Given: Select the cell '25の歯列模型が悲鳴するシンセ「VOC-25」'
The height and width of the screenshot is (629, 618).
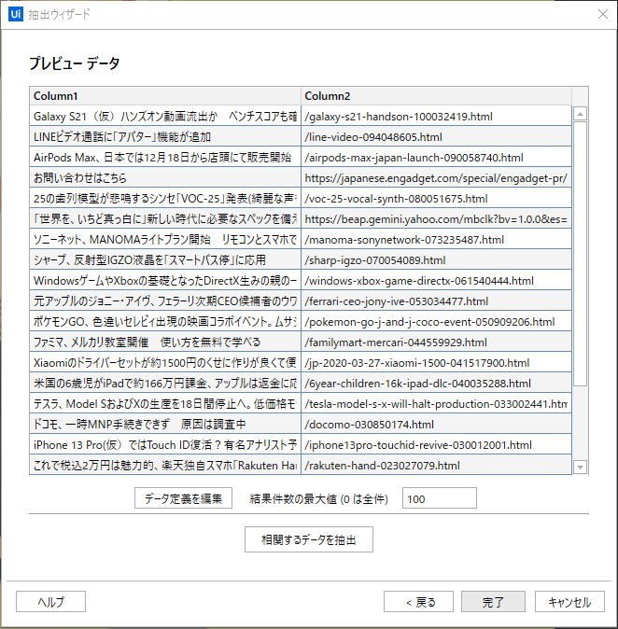Looking at the screenshot, I should [165, 198].
